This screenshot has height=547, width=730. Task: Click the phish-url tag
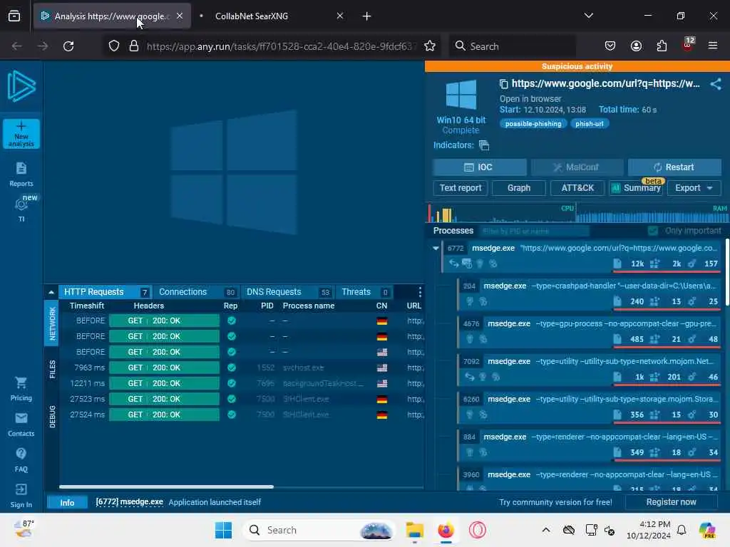coord(589,124)
